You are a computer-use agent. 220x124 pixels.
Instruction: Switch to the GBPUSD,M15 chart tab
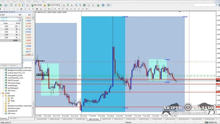55,119
